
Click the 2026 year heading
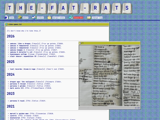[x=11, y=36]
